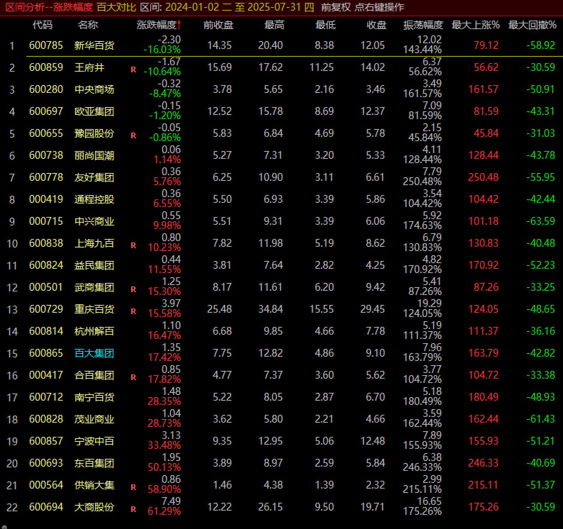This screenshot has width=563, height=529.
Task: Click the 最大上涨% column header
Action: [475, 25]
